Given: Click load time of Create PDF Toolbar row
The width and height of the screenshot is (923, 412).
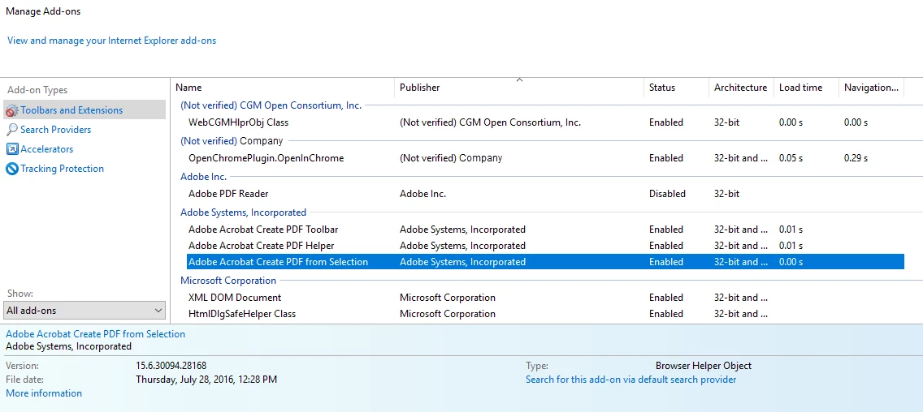Looking at the screenshot, I should pyautogui.click(x=791, y=230).
